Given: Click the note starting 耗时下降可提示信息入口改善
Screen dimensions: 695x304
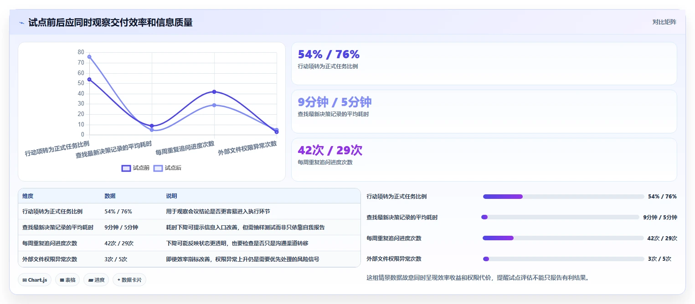Looking at the screenshot, I should tap(245, 228).
